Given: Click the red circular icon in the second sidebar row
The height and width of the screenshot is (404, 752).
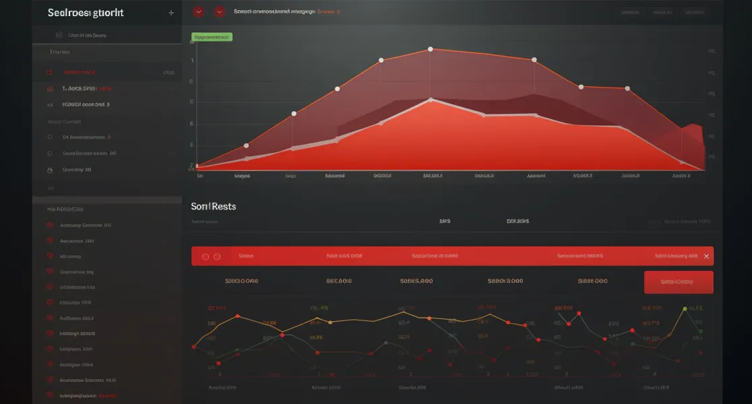Looking at the screenshot, I should pos(50,89).
